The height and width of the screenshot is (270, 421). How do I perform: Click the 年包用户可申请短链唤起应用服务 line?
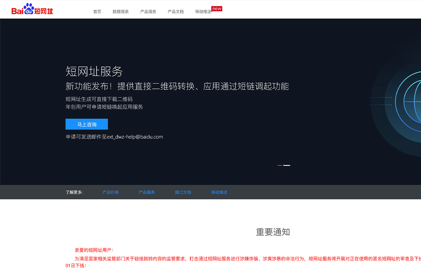click(104, 107)
